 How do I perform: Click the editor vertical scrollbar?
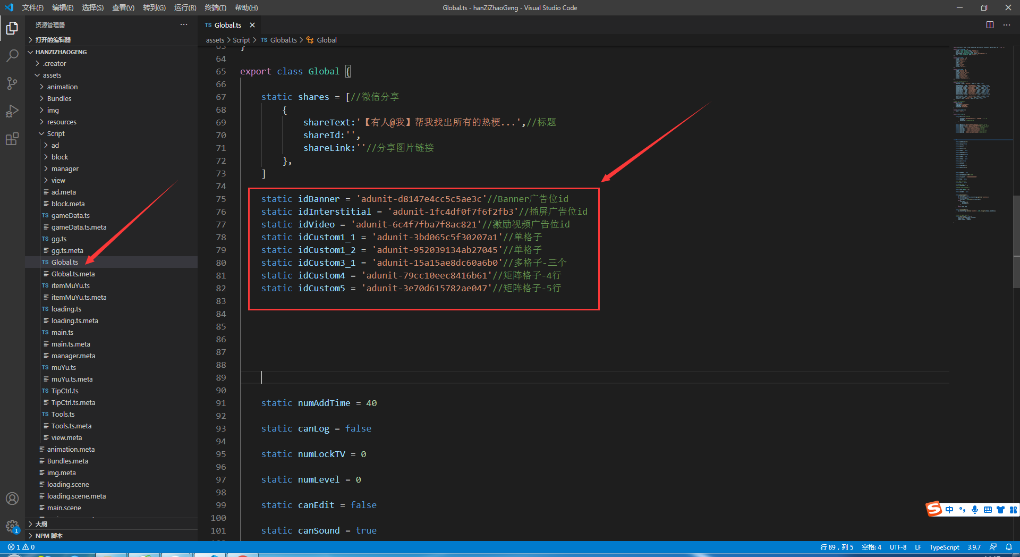[1016, 242]
